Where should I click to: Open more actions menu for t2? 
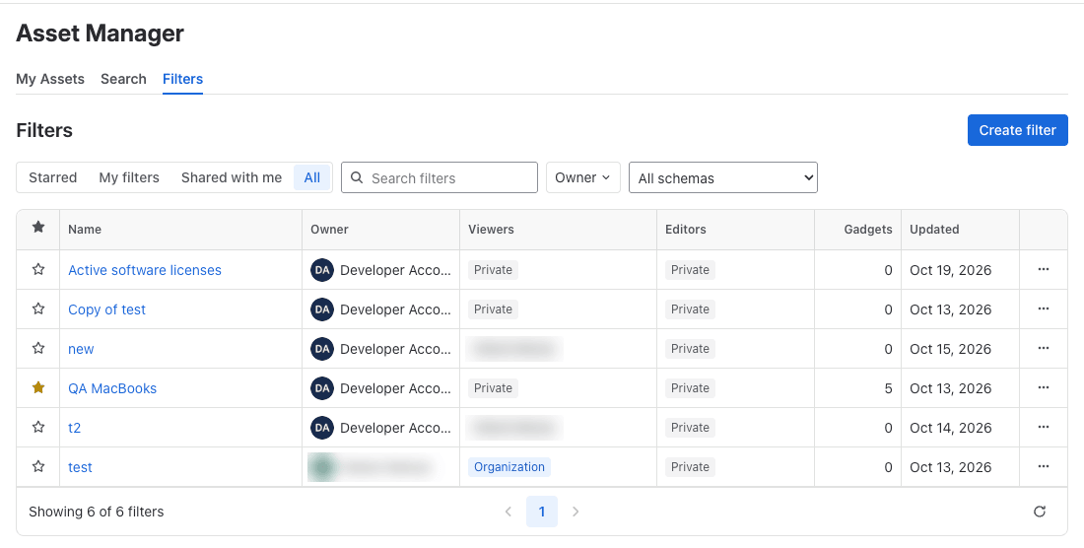tap(1044, 427)
